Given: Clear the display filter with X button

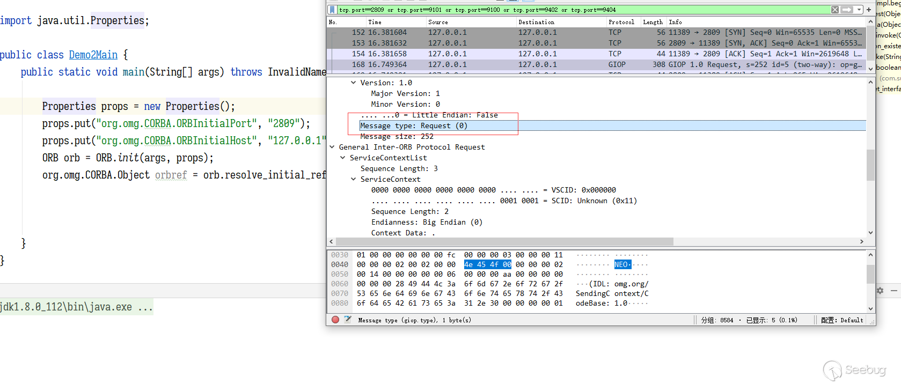Looking at the screenshot, I should point(835,10).
